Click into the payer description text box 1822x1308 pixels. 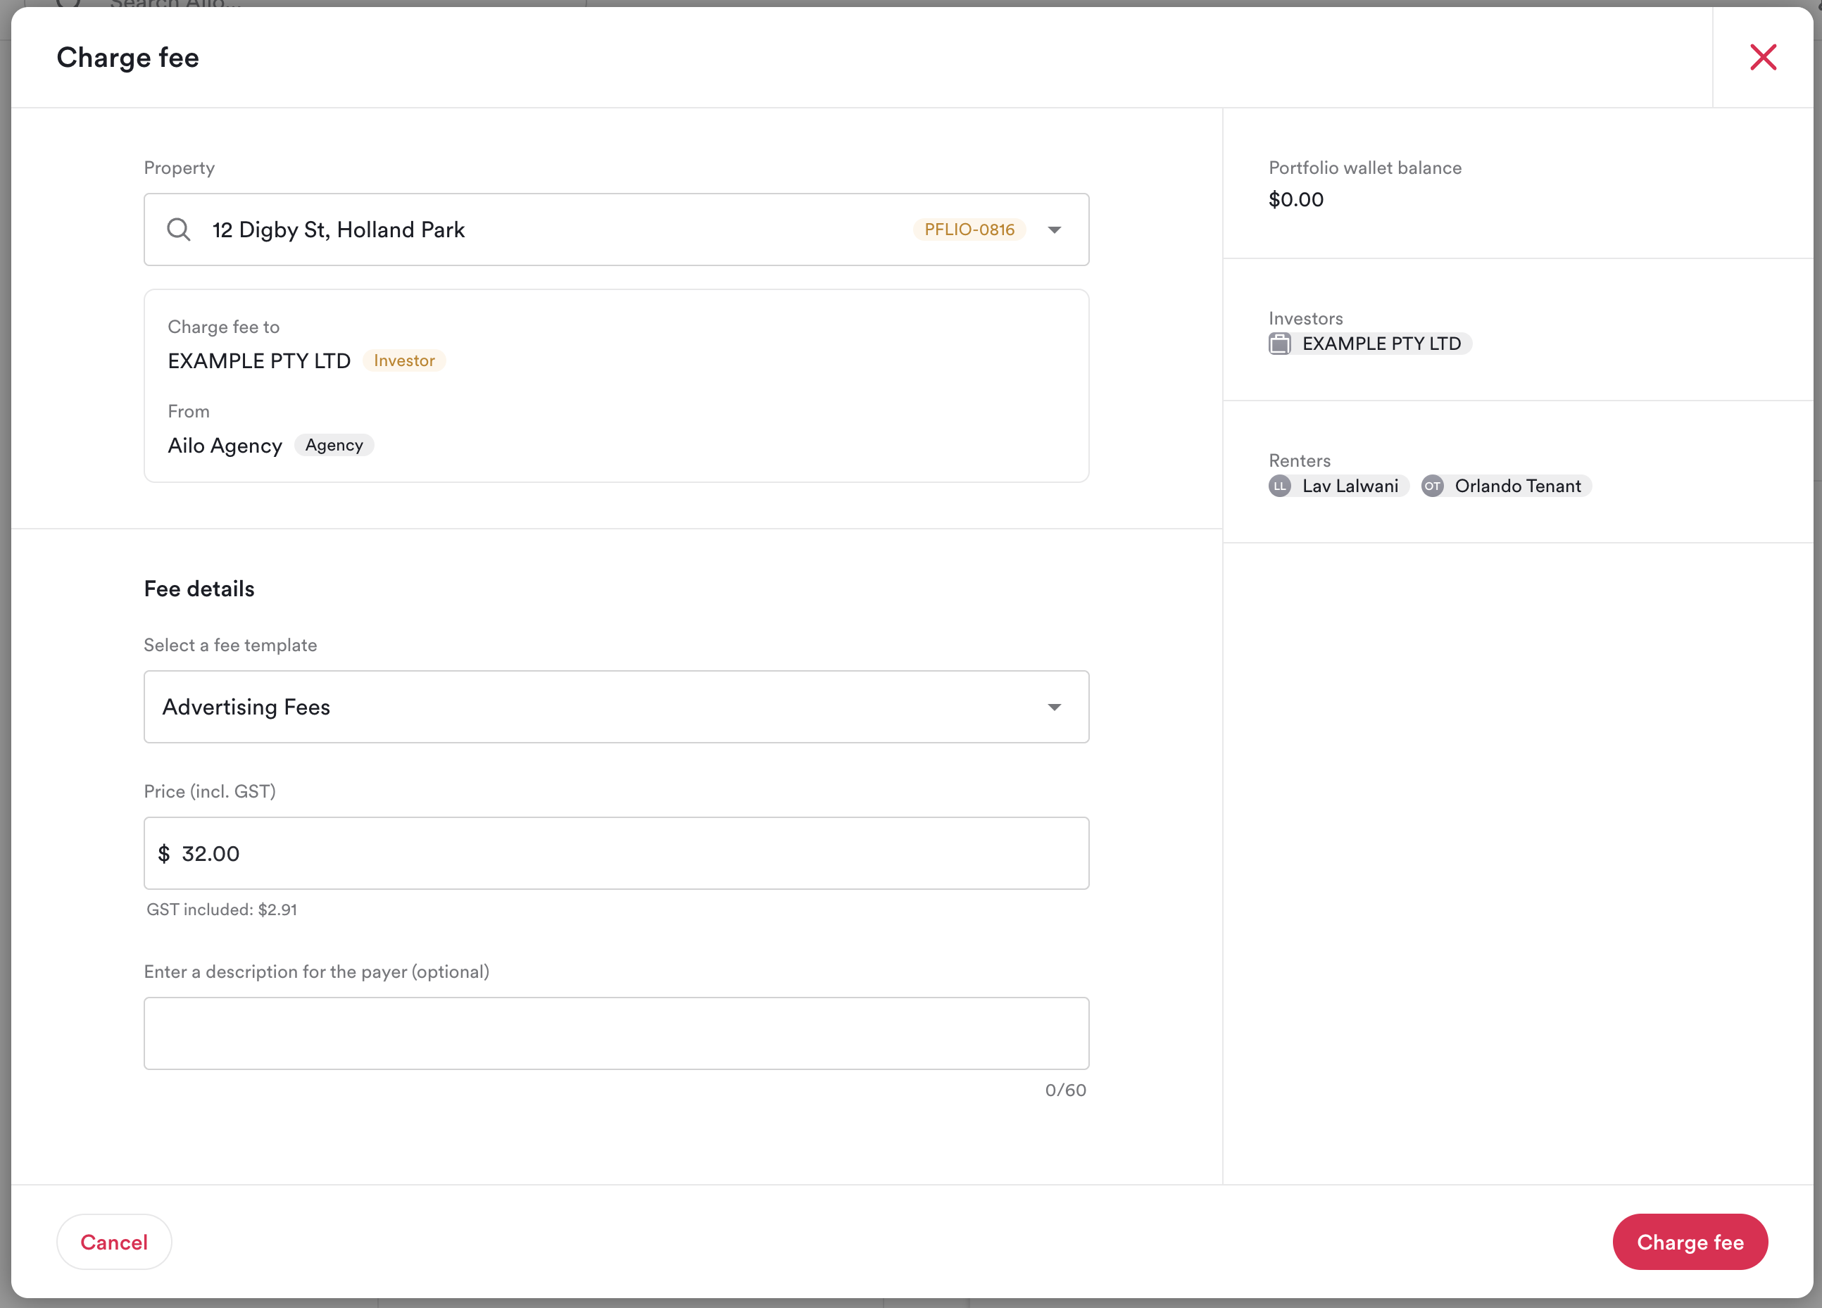tap(616, 1033)
